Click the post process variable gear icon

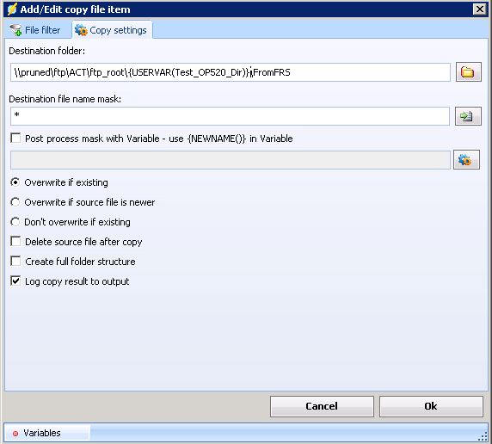pyautogui.click(x=466, y=159)
